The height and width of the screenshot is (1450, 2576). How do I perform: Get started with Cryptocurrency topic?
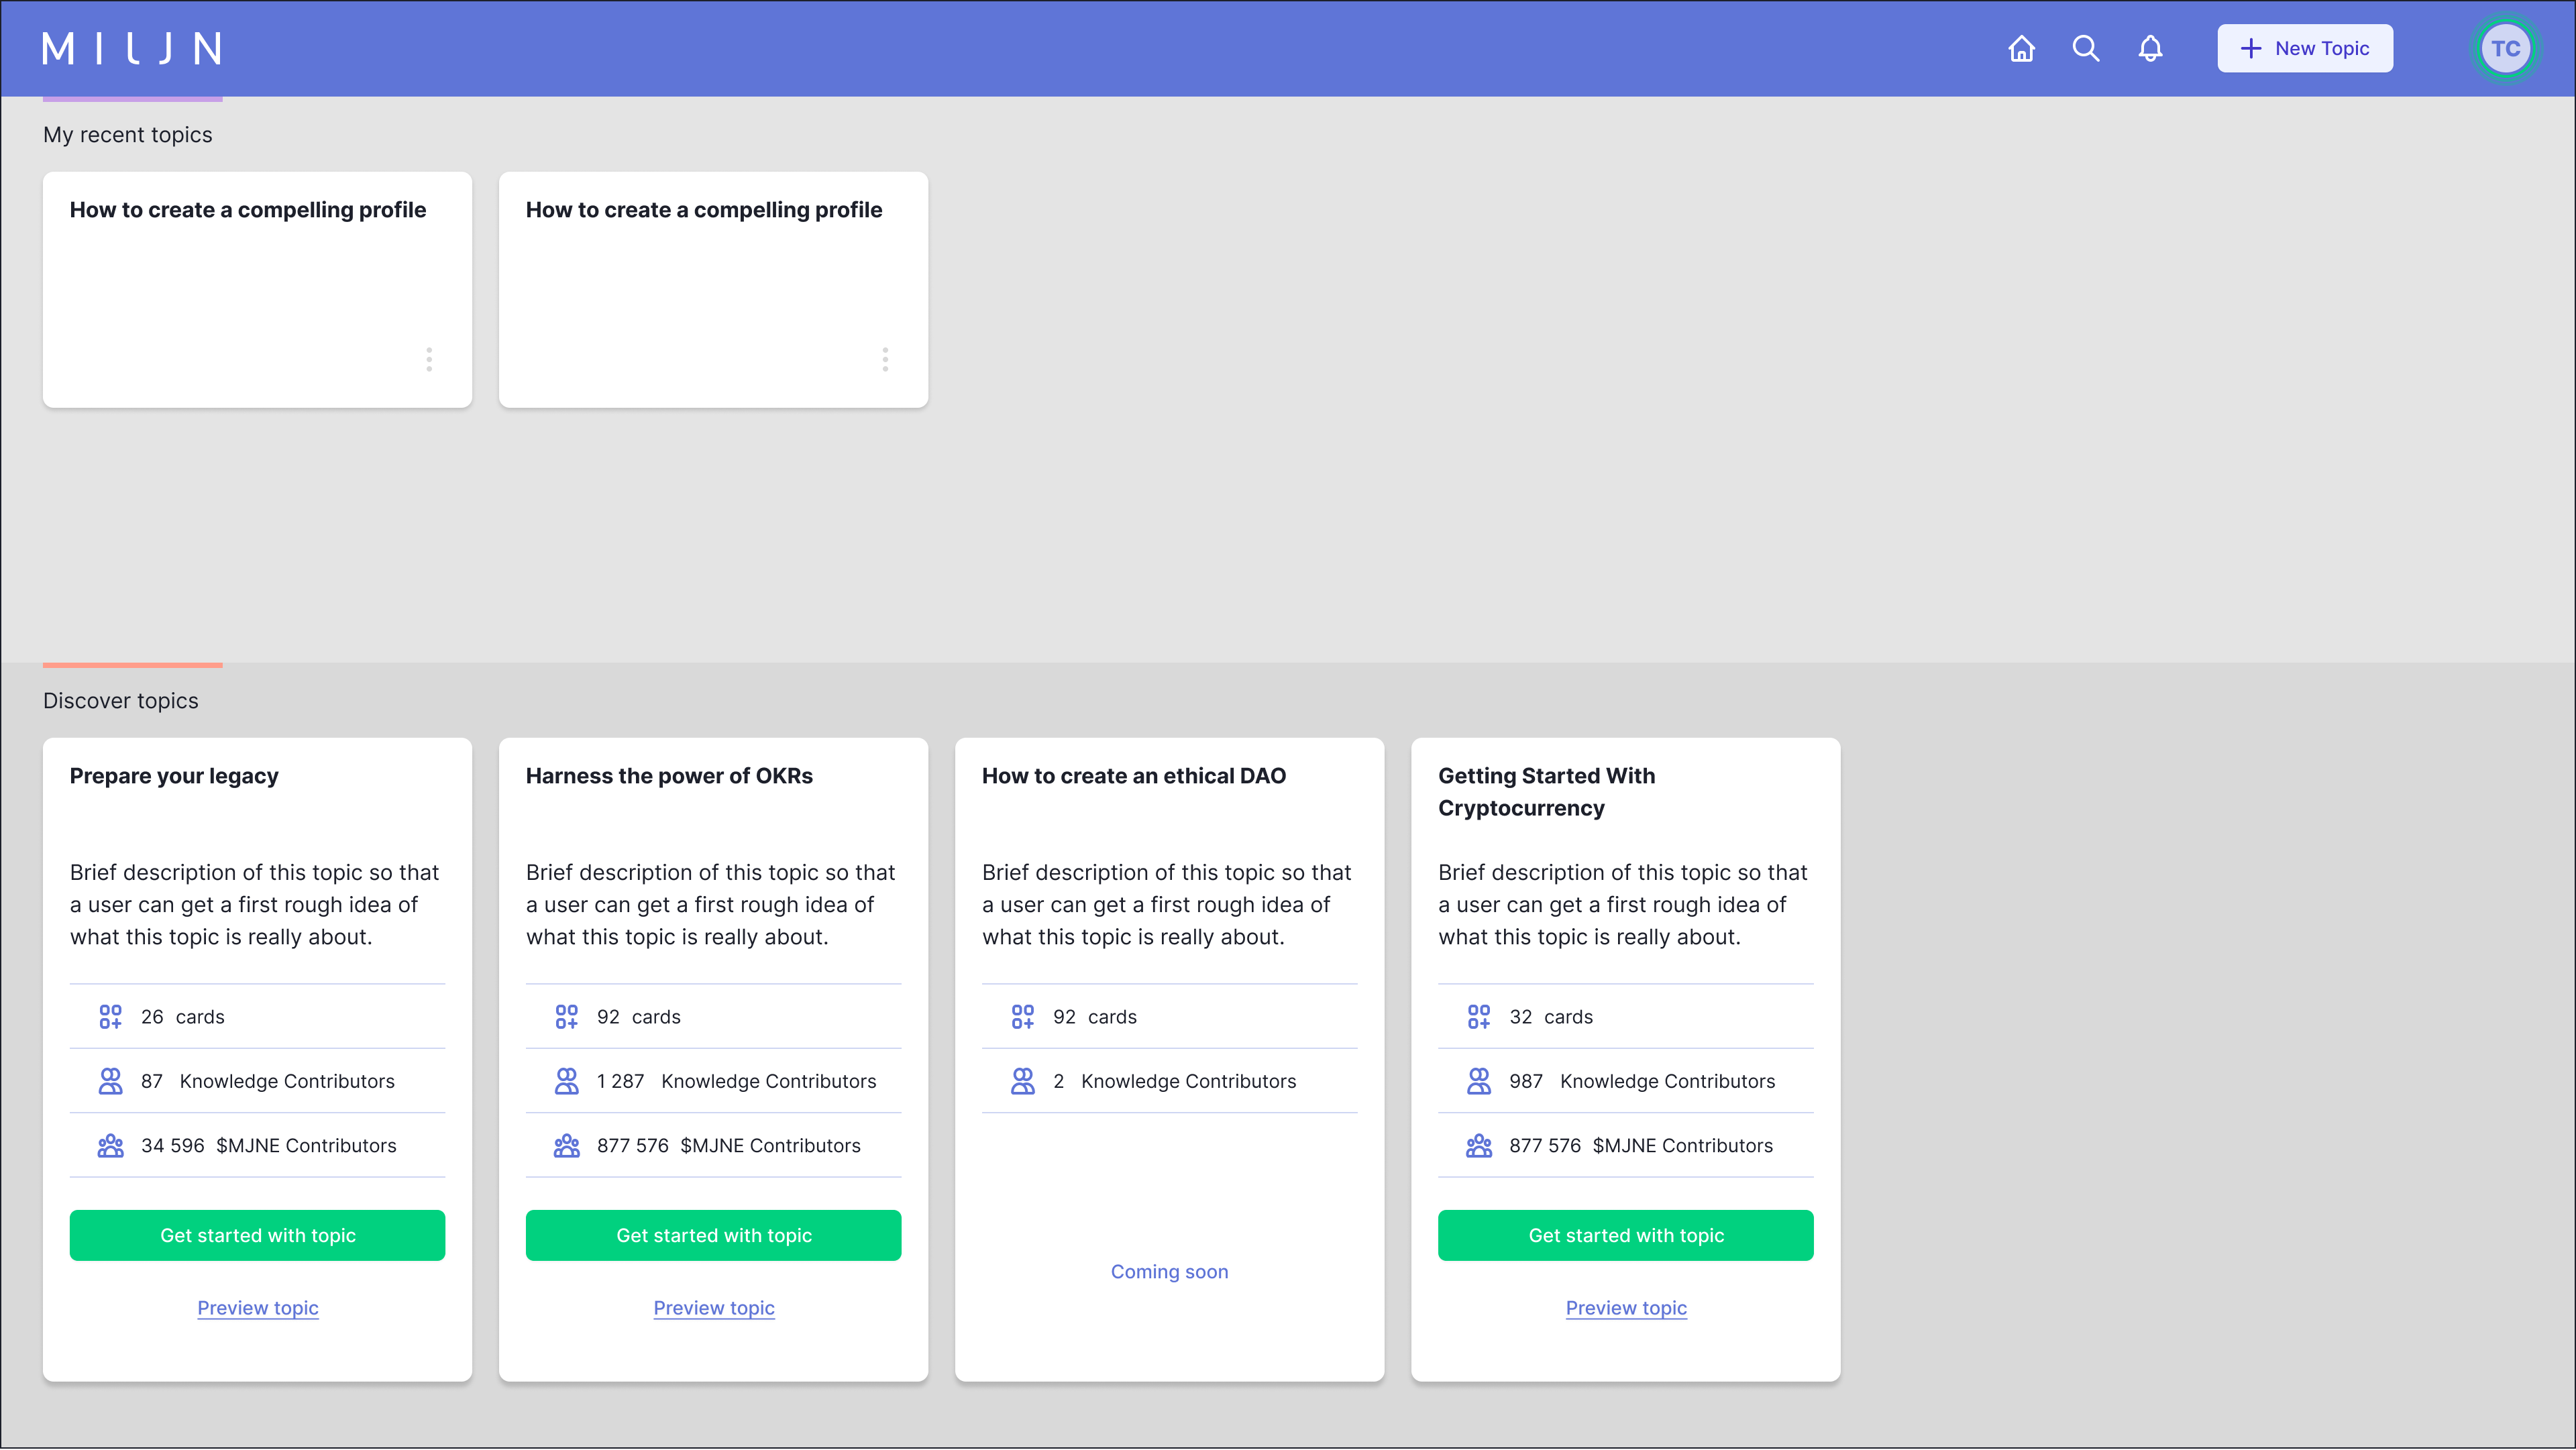pyautogui.click(x=1625, y=1235)
